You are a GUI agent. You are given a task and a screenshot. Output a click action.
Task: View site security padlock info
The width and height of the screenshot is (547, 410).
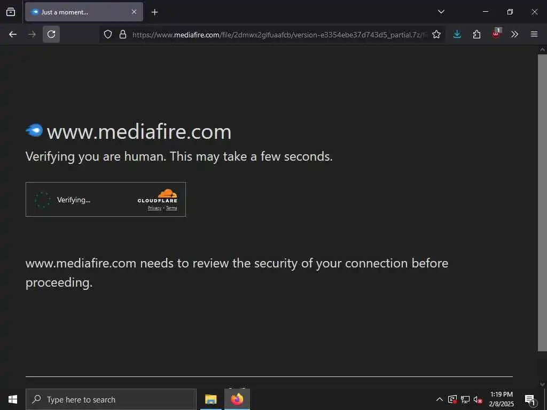[x=123, y=34]
